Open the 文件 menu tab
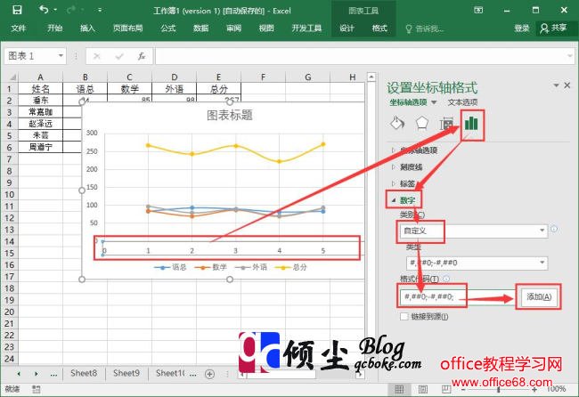 click(x=19, y=28)
